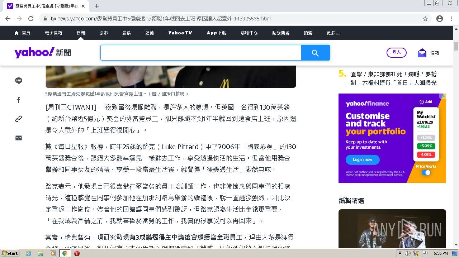Open the mail envelope icon beside 信箱

[422, 53]
